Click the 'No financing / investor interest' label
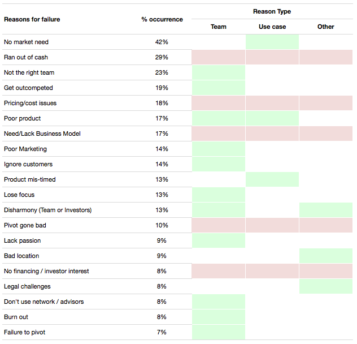Image resolution: width=357 pixels, height=344 pixels. 46,271
